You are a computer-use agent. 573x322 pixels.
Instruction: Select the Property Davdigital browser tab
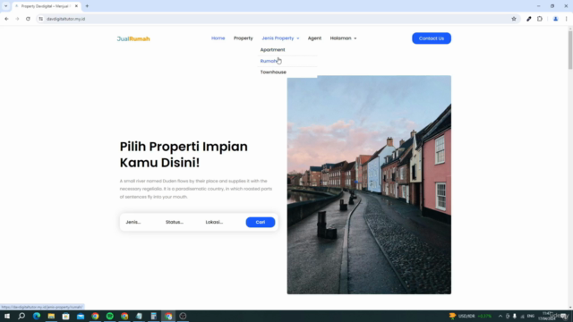(x=46, y=6)
